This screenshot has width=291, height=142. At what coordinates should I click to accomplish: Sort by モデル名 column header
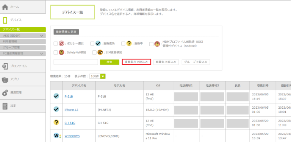(119, 86)
